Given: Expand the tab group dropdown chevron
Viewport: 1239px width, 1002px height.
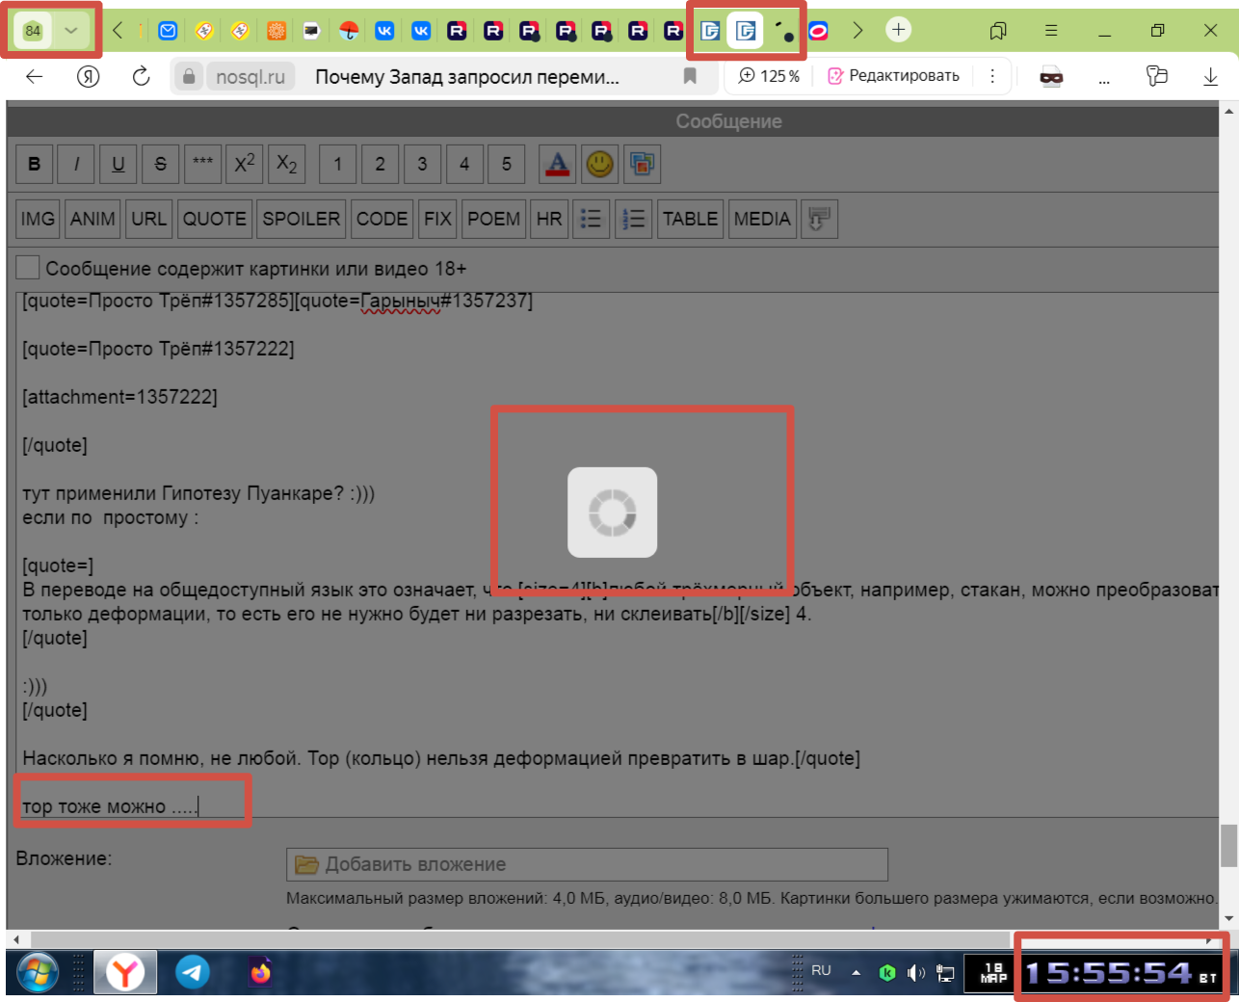Looking at the screenshot, I should point(70,31).
